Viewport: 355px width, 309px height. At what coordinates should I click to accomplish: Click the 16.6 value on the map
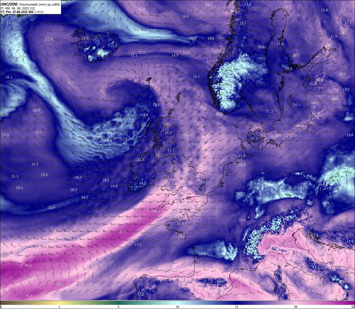tap(321, 184)
